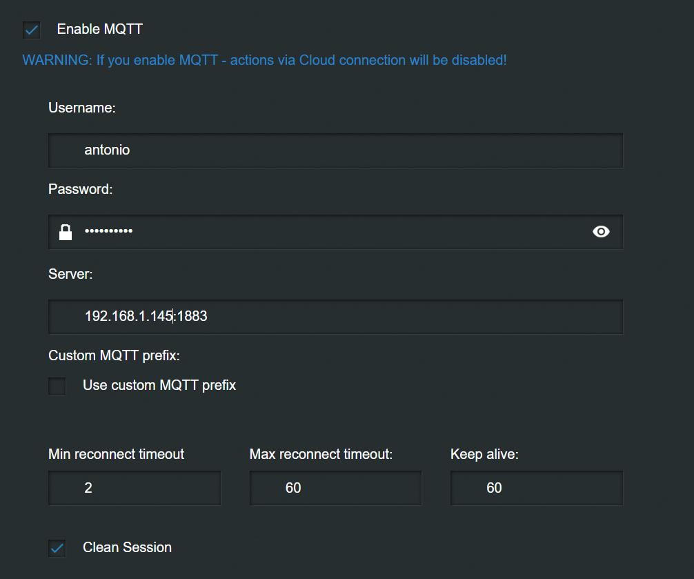The height and width of the screenshot is (579, 694).
Task: Click the "Clean Session" label text
Action: click(127, 547)
